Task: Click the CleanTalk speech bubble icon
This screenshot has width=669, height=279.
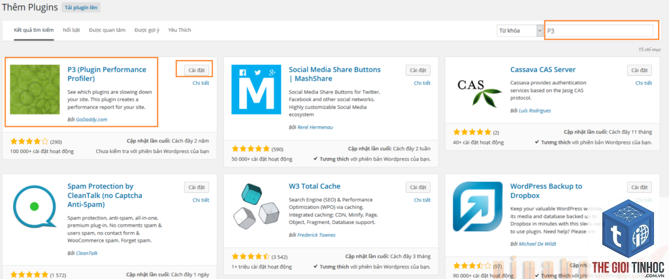Action: 34,207
